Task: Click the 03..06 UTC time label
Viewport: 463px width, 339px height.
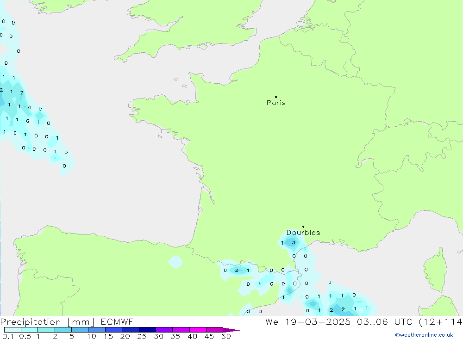Action: coord(388,322)
